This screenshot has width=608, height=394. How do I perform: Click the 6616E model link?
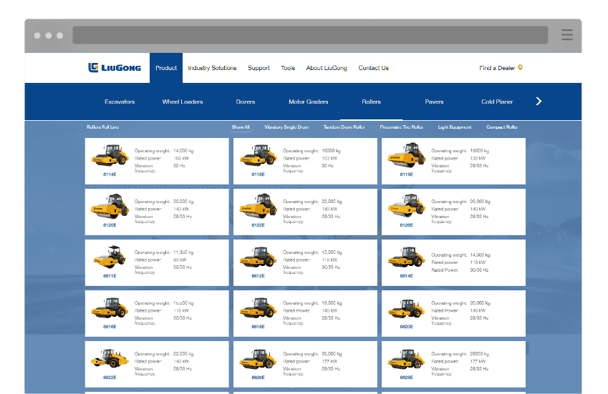(110, 327)
